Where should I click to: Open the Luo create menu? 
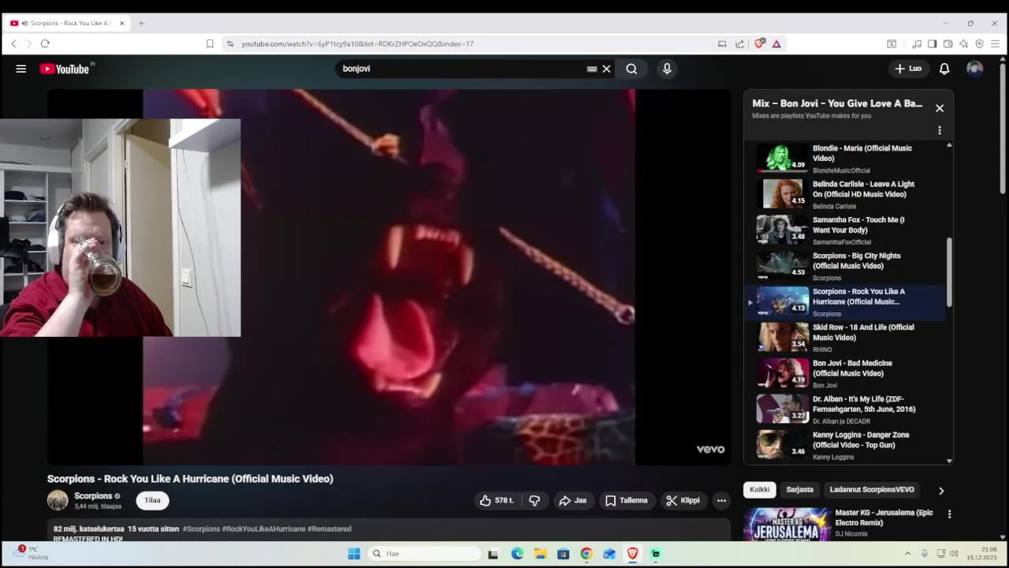pos(908,69)
